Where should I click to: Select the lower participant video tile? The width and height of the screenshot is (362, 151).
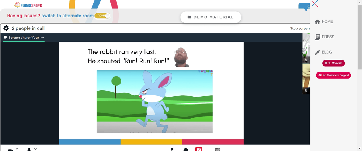click(x=306, y=79)
